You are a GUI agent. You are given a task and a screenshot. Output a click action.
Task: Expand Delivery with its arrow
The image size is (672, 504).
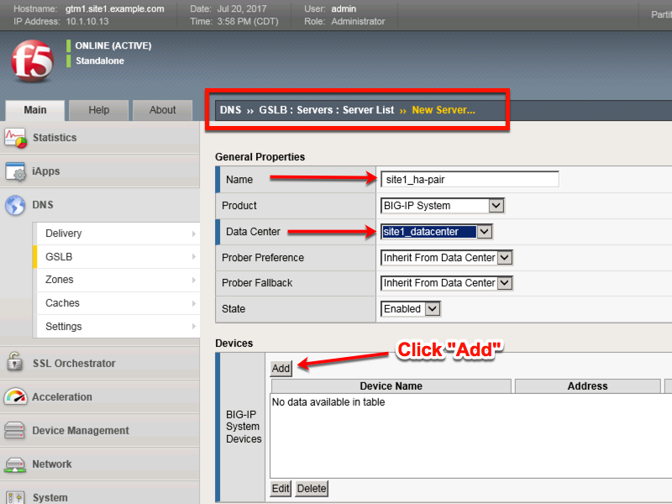[x=194, y=234]
